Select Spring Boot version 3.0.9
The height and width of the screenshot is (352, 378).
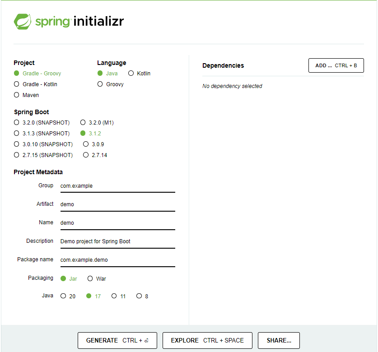93,144
